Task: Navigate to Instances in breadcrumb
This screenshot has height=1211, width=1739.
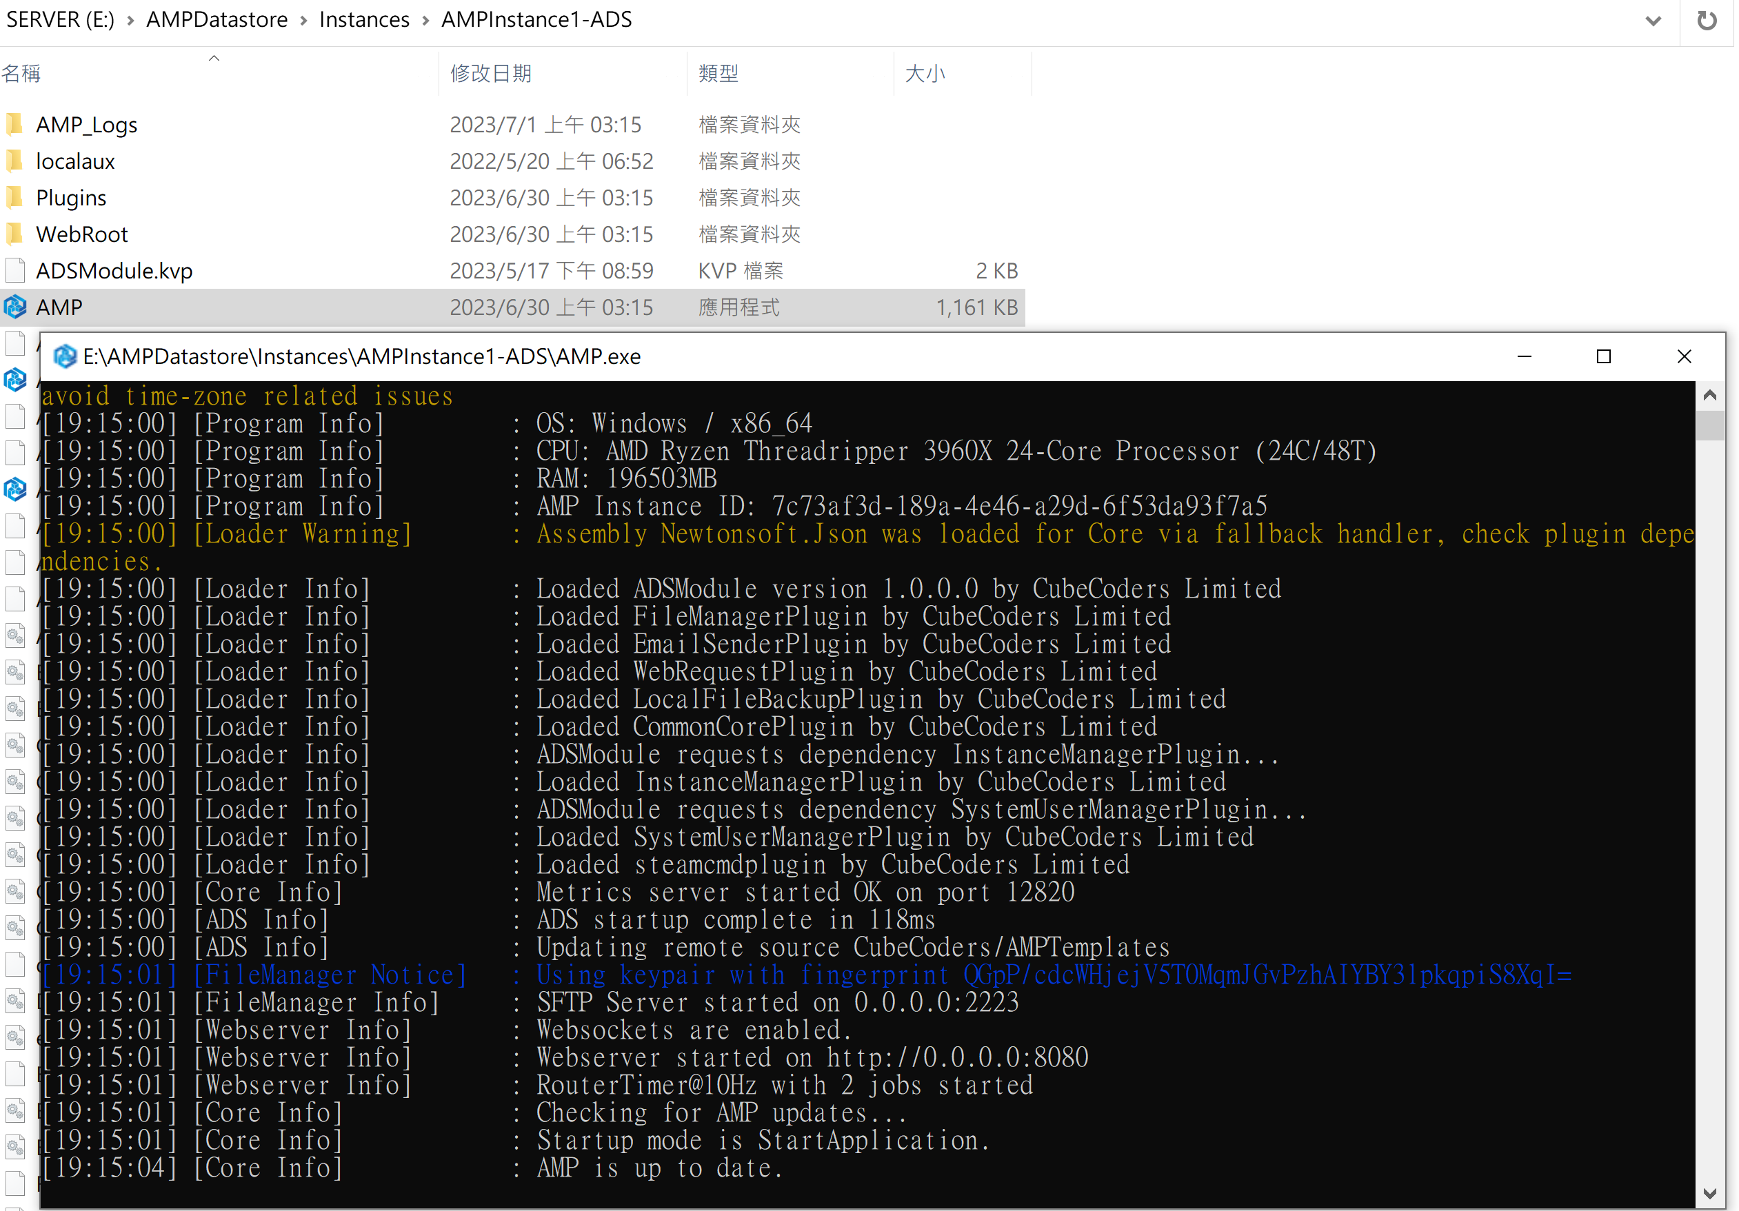Action: click(364, 20)
